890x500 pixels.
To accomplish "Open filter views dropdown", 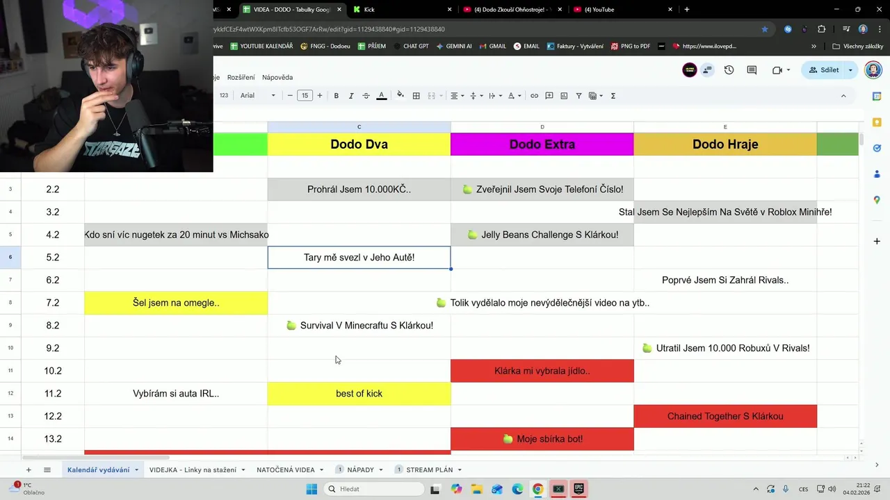I will click(596, 96).
